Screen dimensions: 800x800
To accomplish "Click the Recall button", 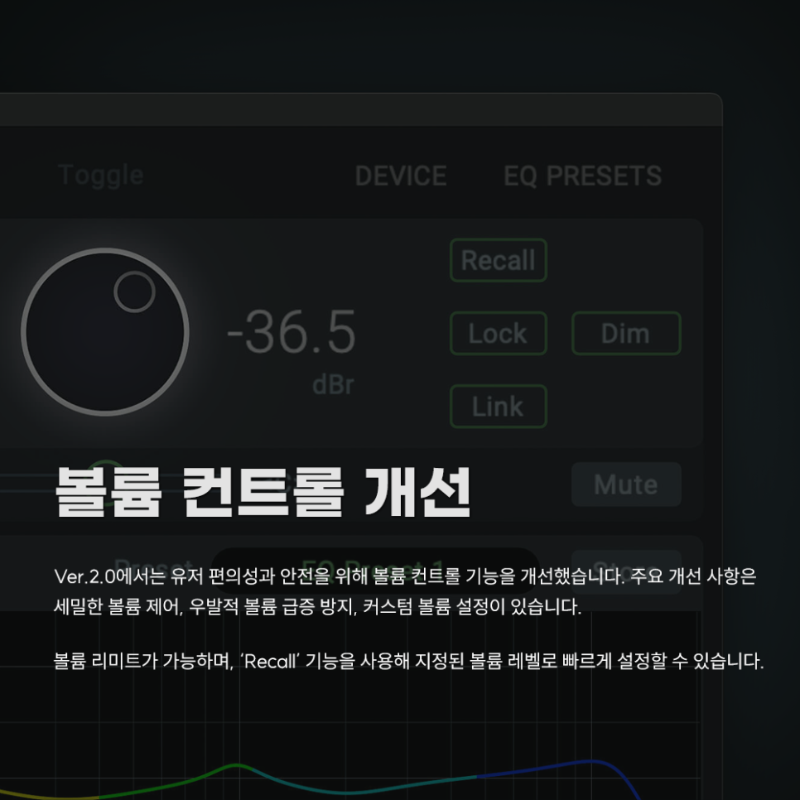I will click(499, 260).
